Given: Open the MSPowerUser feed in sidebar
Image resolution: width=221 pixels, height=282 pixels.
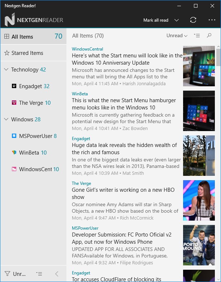Looking at the screenshot, I should (34, 136).
